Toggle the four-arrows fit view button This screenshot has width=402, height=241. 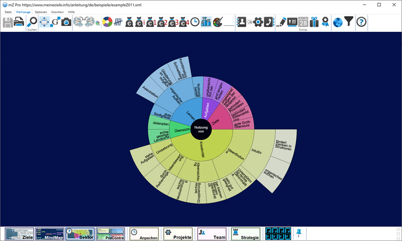point(44,22)
